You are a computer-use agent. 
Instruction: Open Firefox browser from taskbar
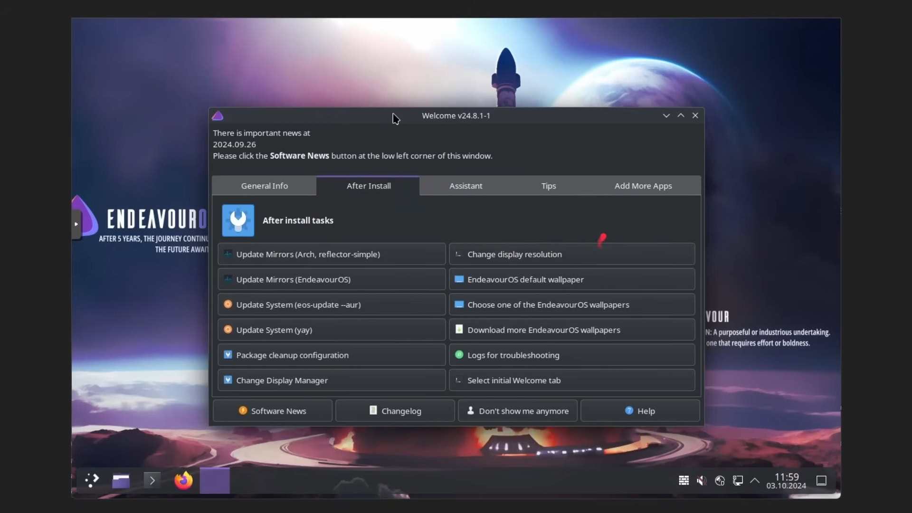[183, 480]
